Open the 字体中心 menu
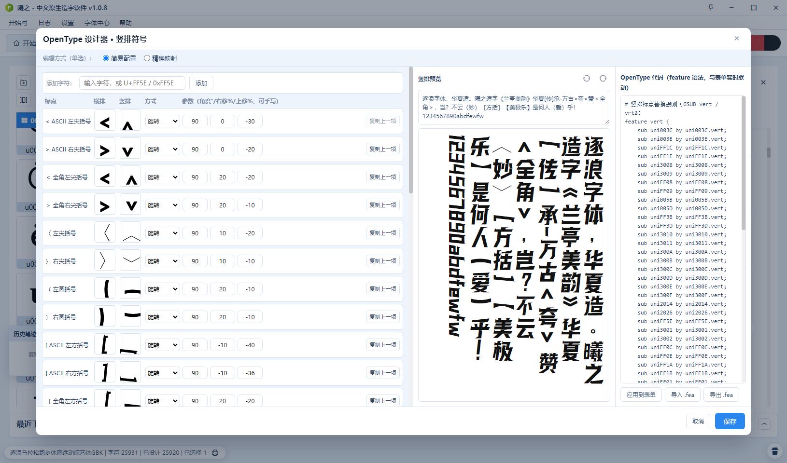 pyautogui.click(x=97, y=23)
